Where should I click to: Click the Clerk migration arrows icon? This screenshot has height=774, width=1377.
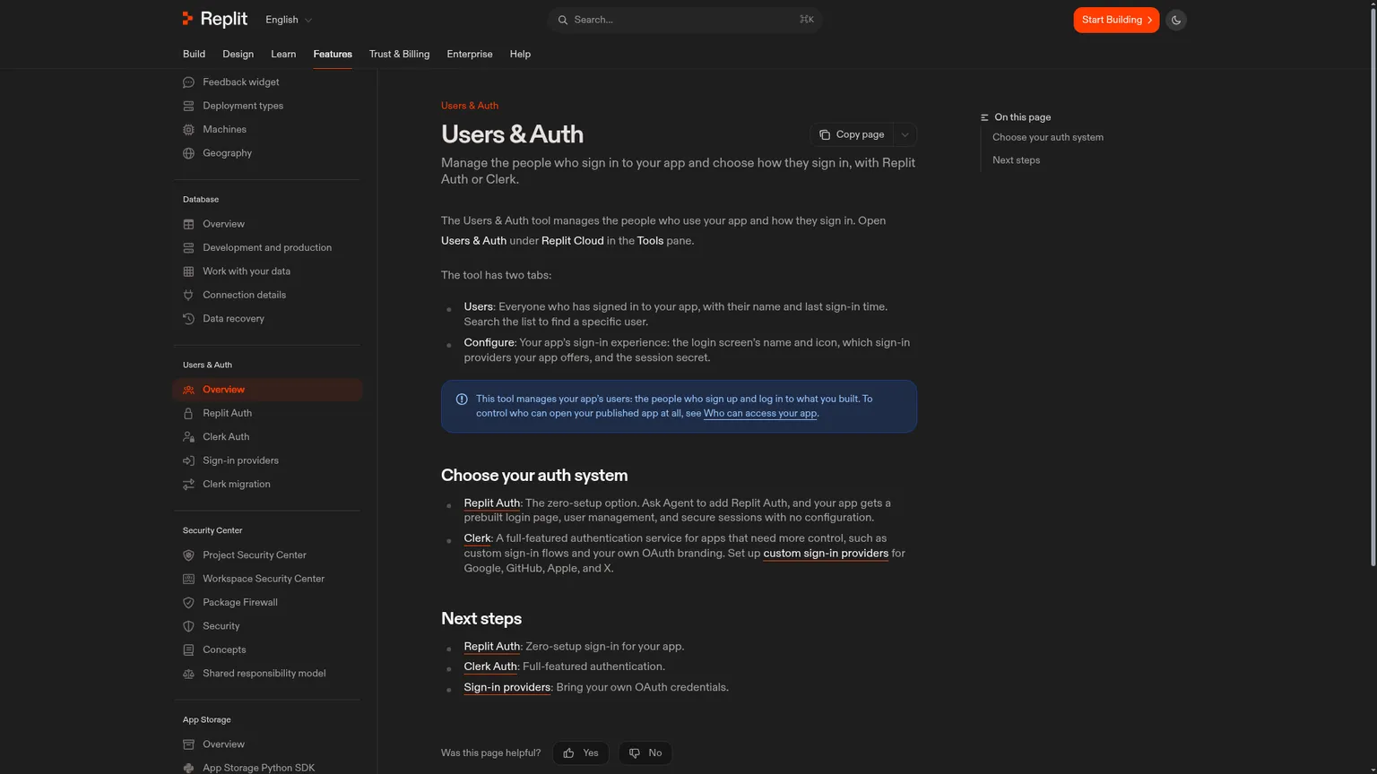click(188, 485)
